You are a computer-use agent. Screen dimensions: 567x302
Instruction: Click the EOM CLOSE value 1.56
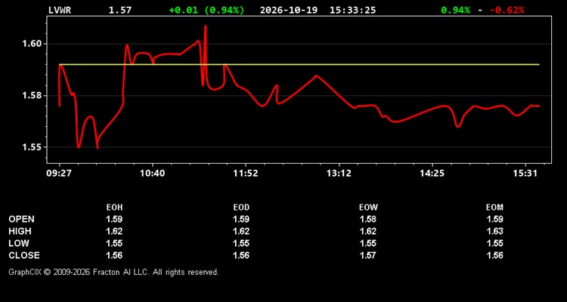coord(494,255)
